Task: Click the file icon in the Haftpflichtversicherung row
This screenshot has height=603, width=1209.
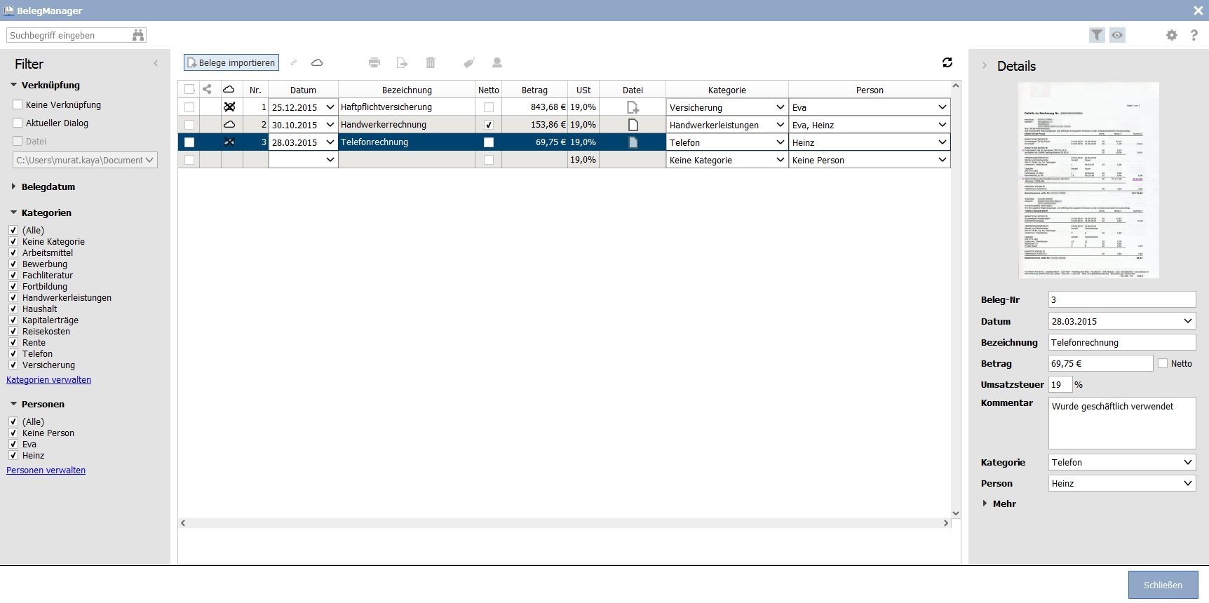Action: coord(633,107)
